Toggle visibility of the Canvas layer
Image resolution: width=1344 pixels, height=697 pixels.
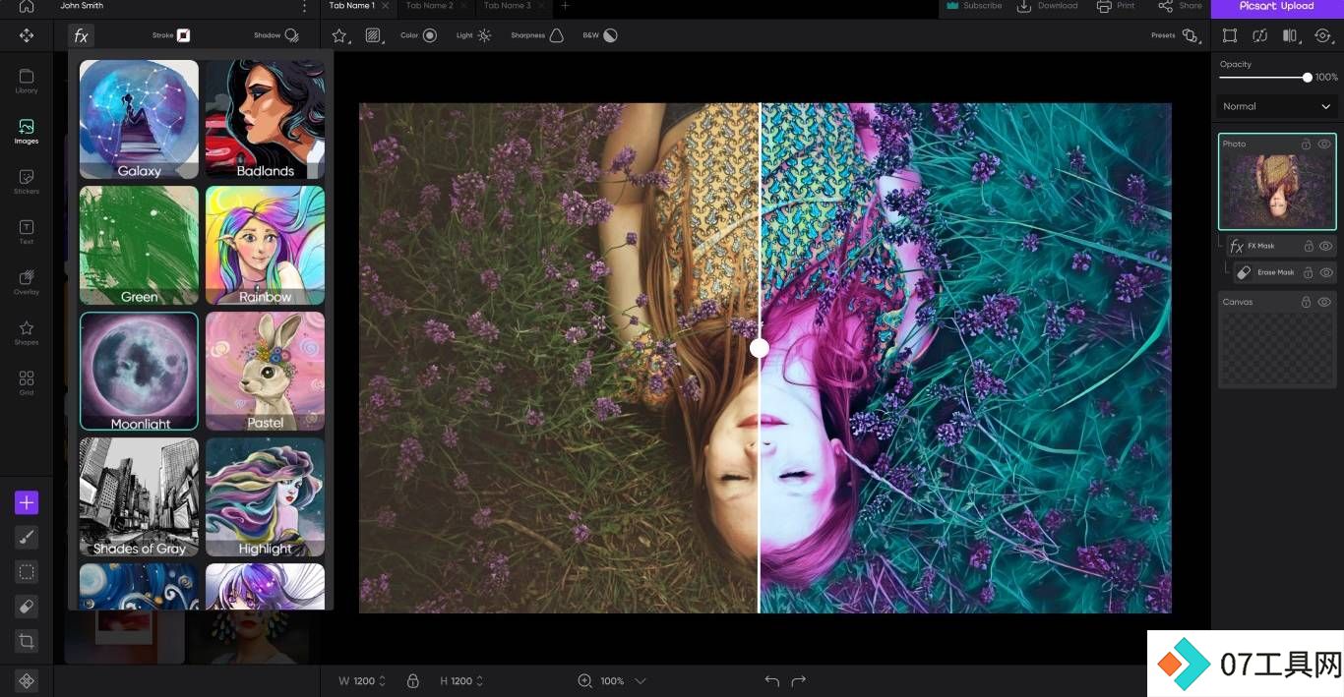(1324, 302)
